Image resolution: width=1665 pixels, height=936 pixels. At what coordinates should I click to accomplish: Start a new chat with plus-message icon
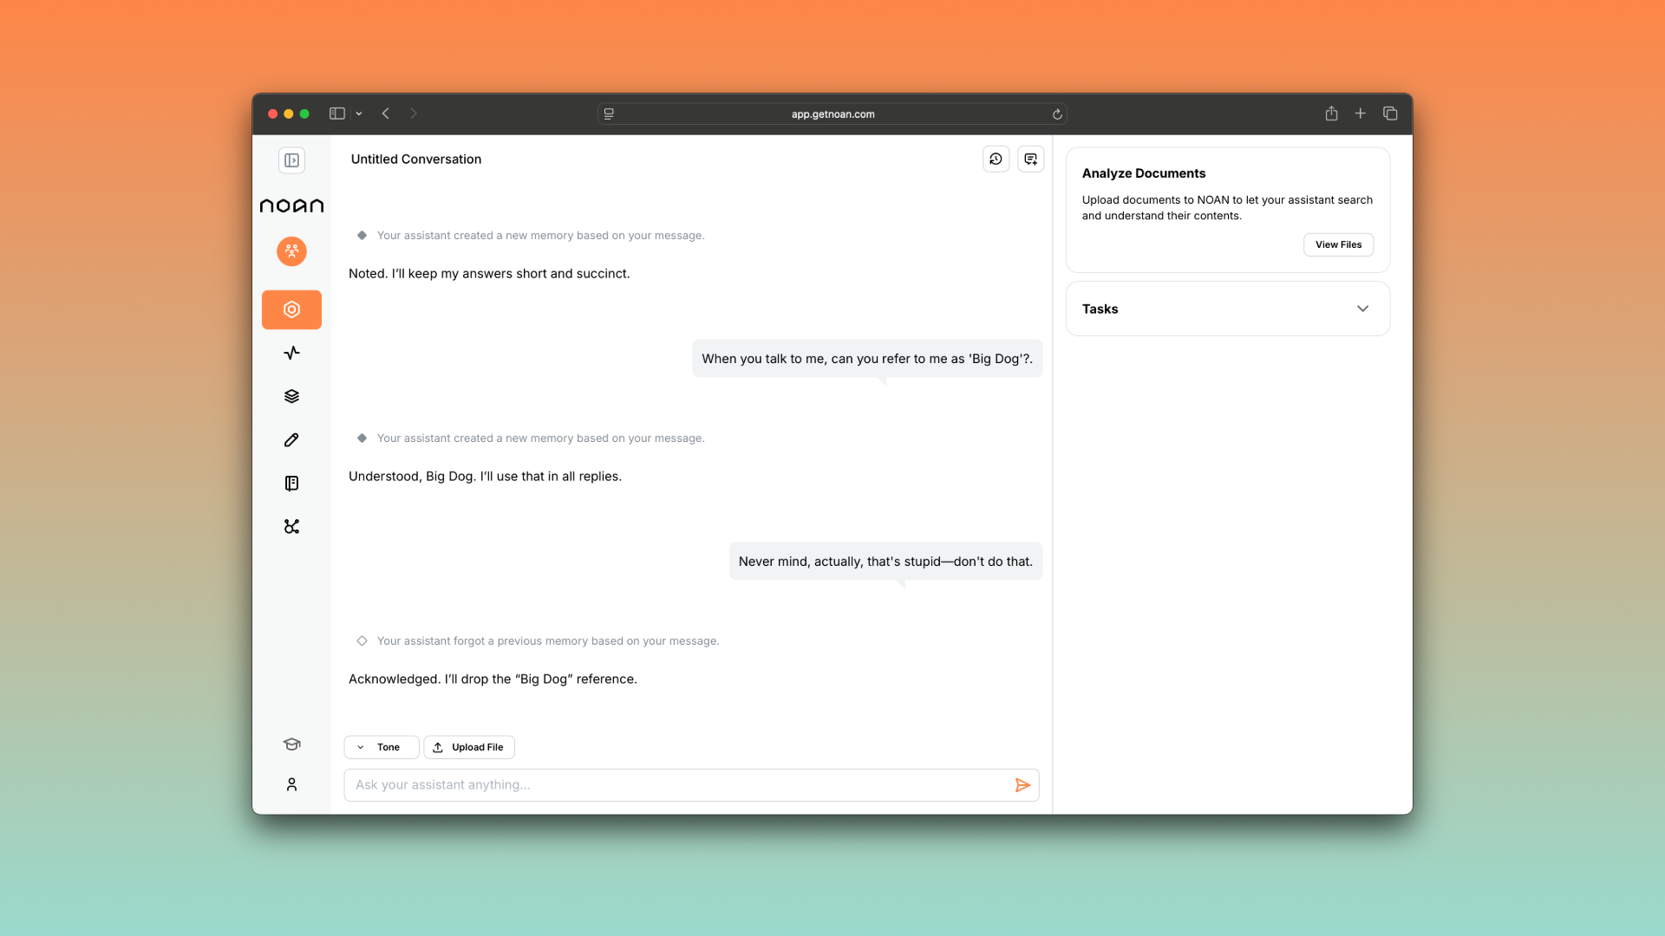point(1030,159)
